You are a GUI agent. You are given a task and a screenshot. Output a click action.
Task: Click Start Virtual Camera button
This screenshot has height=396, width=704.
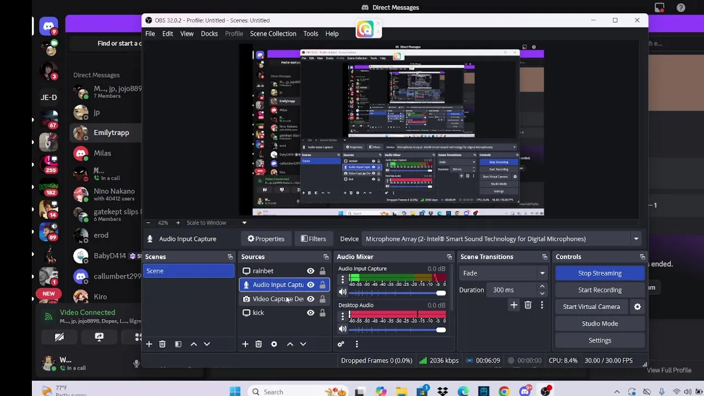(x=591, y=307)
